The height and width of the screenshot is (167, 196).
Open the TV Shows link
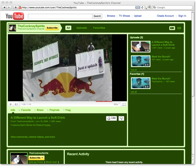click(124, 16)
